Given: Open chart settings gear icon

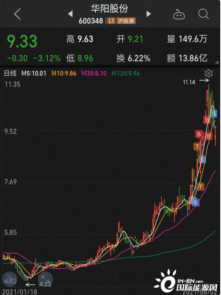Looking at the screenshot, I should click(209, 73).
